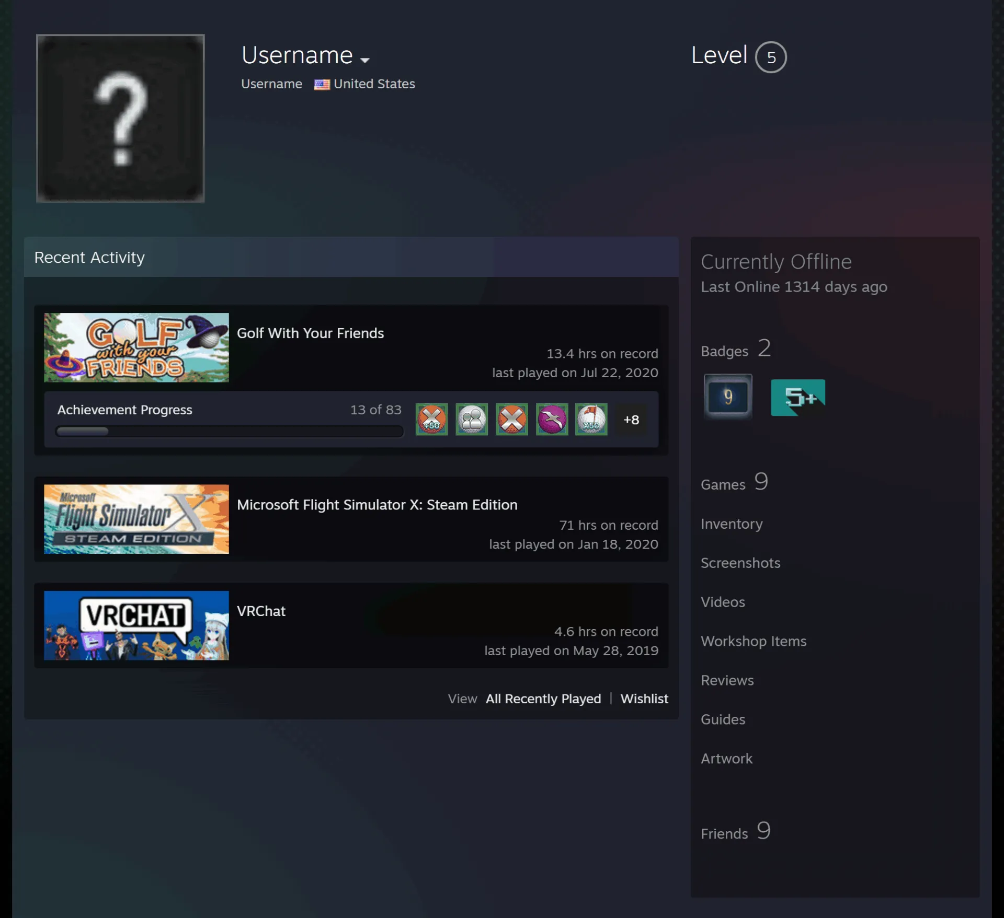Open Workshop Items
The height and width of the screenshot is (918, 1004).
click(754, 641)
